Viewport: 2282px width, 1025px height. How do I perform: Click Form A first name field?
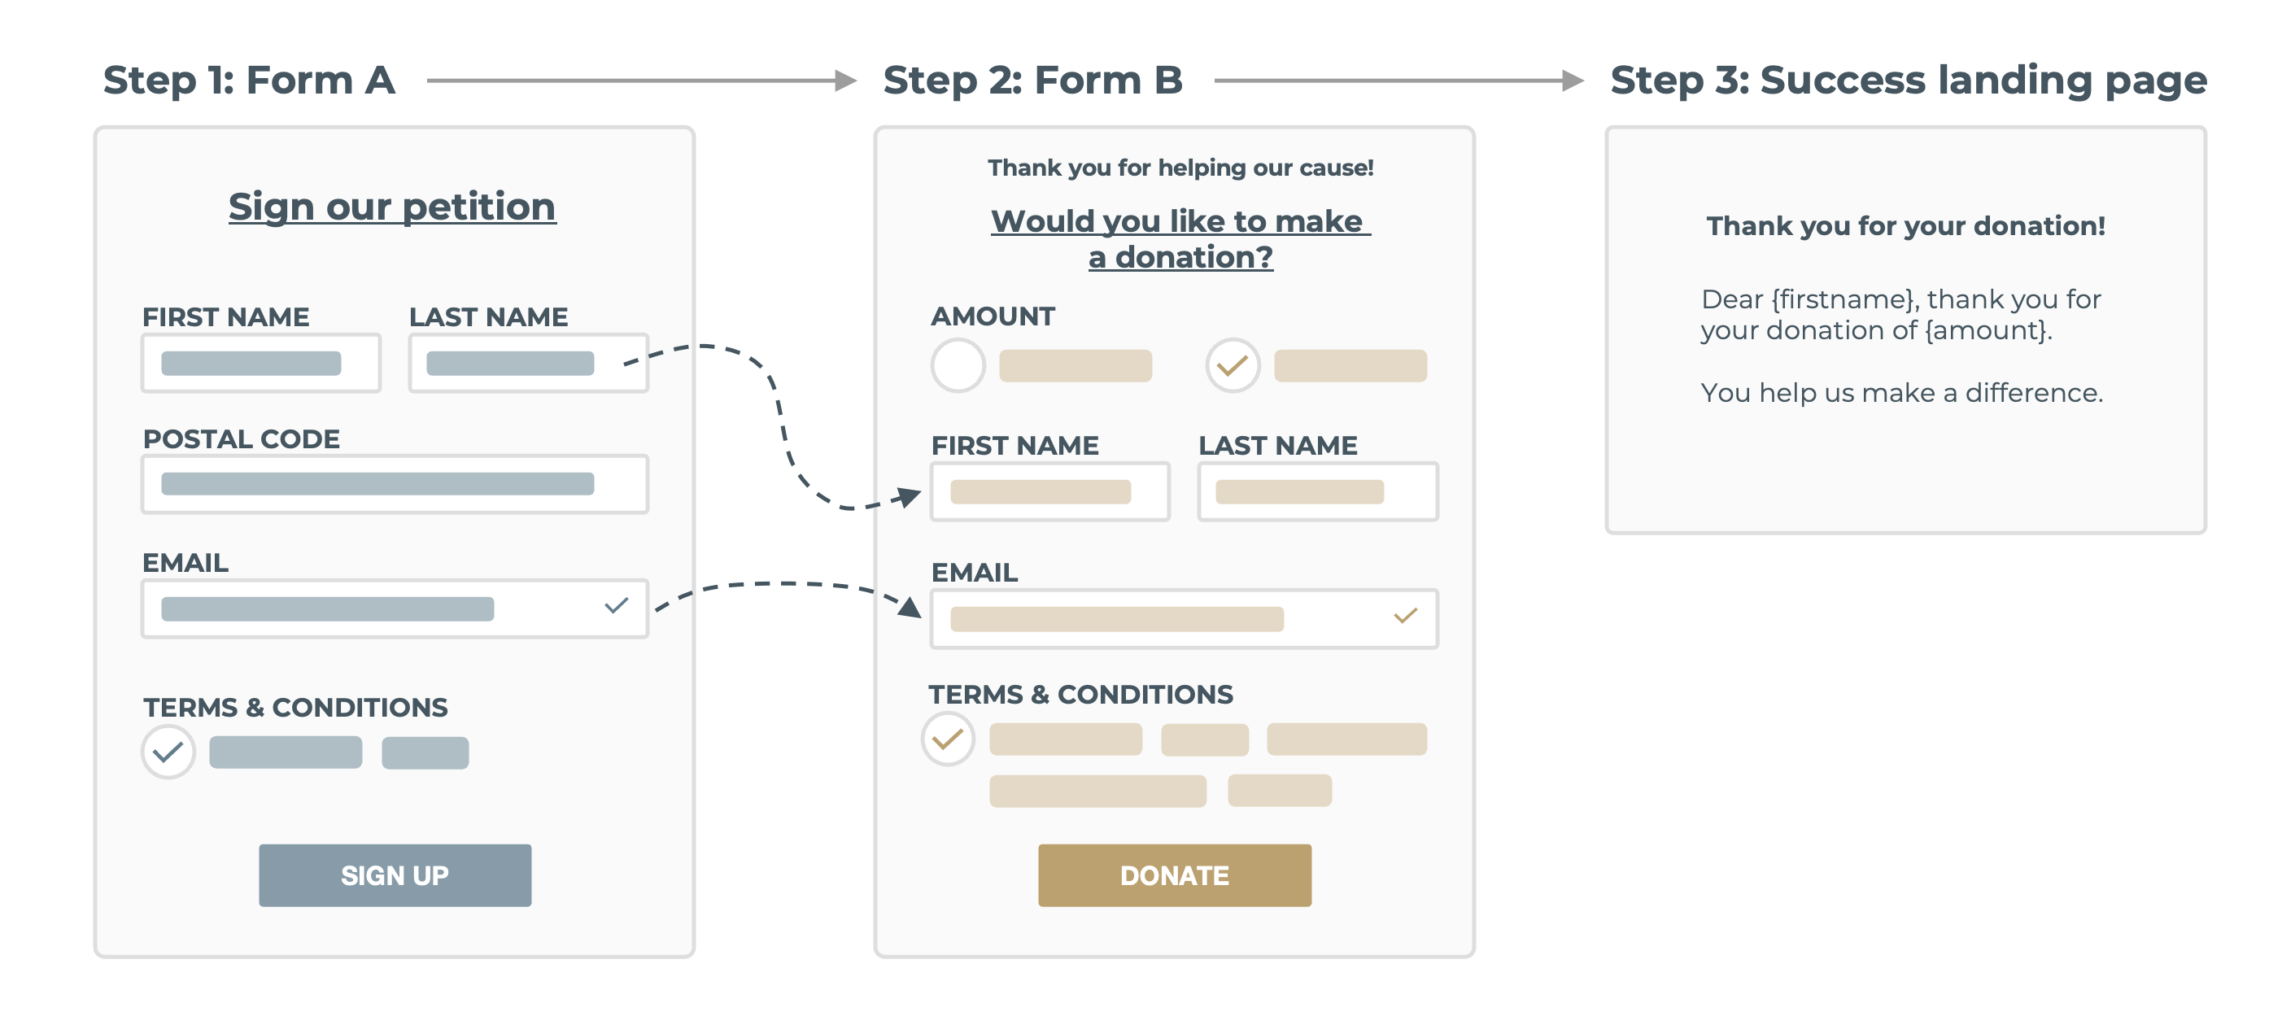(261, 363)
